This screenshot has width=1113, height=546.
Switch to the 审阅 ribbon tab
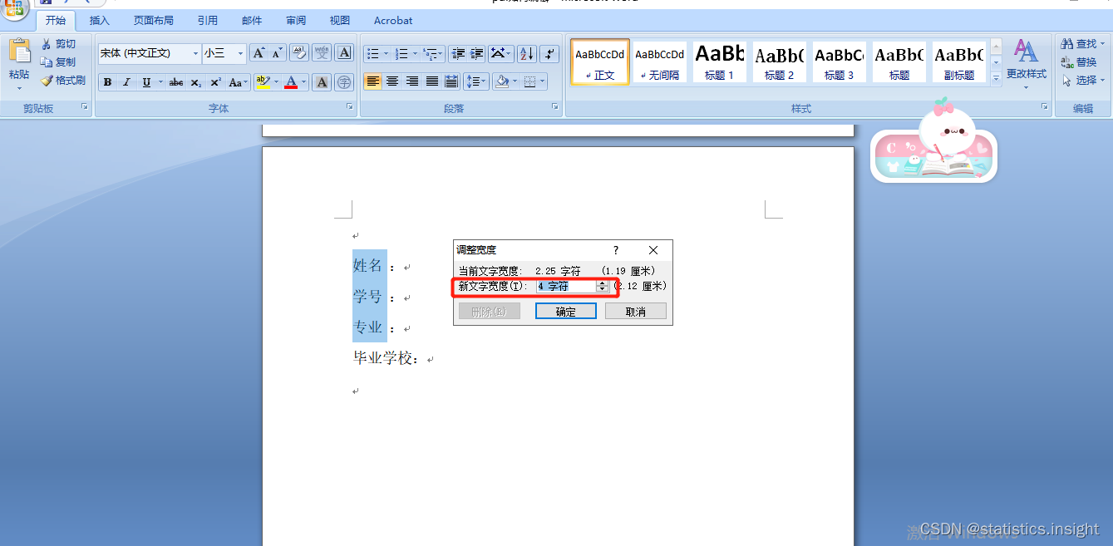point(296,20)
